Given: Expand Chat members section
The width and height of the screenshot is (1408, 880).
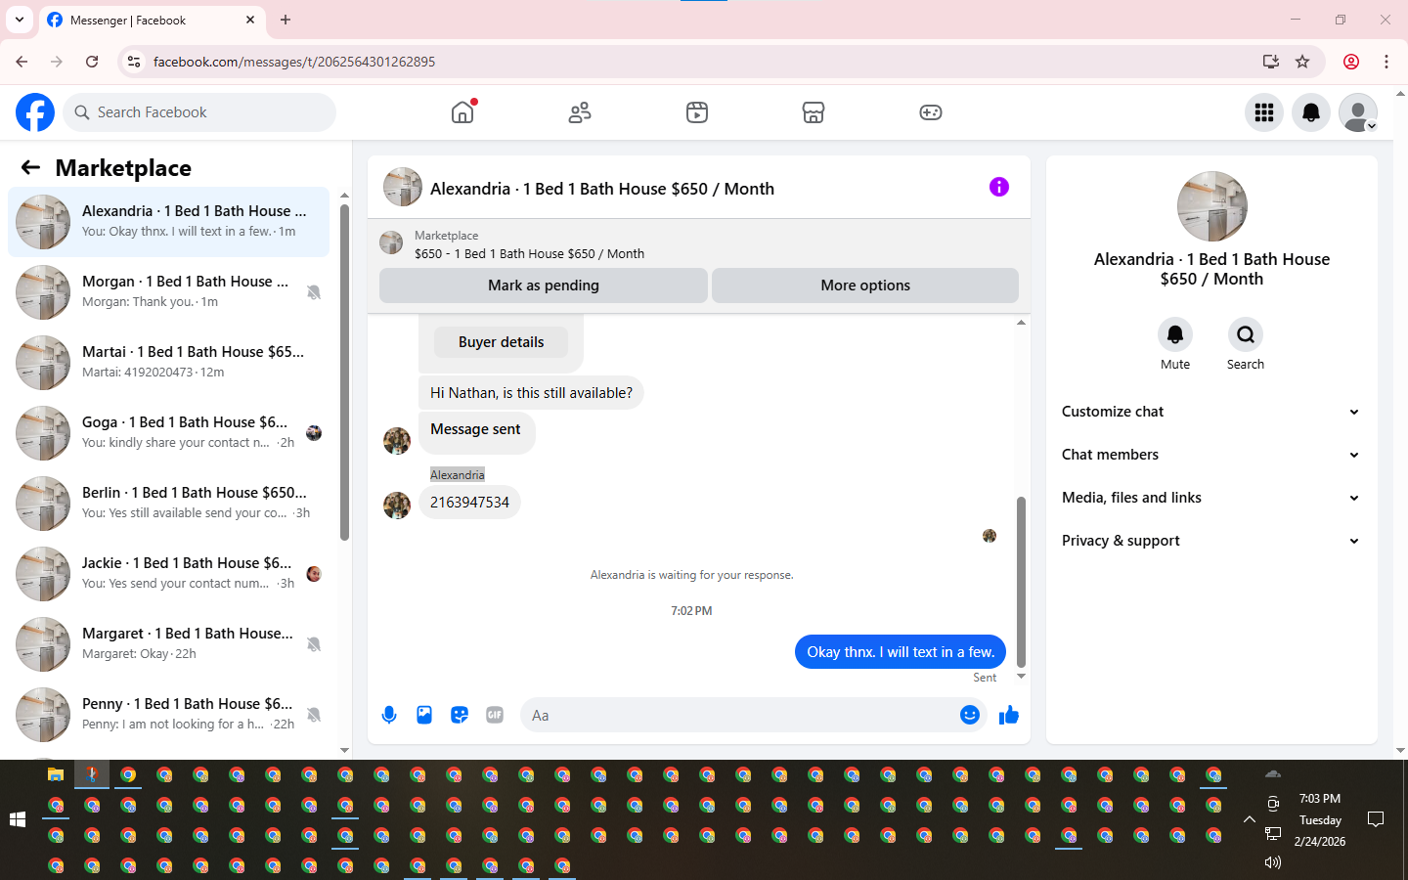Looking at the screenshot, I should click(x=1211, y=455).
